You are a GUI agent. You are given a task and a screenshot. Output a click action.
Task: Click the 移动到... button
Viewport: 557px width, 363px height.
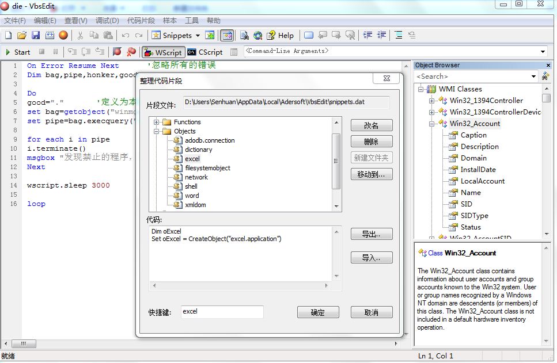tap(372, 174)
